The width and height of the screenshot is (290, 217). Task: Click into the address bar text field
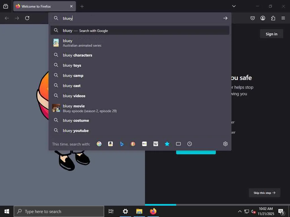[x=140, y=18]
